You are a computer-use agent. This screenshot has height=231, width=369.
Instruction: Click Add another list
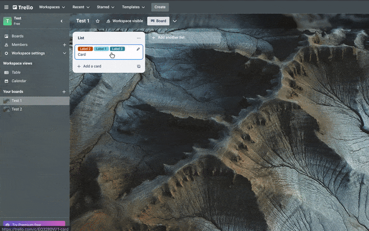[x=184, y=37]
